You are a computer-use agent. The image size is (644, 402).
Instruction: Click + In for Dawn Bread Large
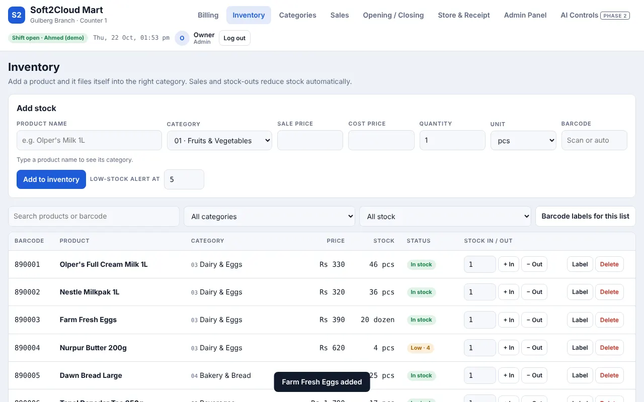pos(509,375)
